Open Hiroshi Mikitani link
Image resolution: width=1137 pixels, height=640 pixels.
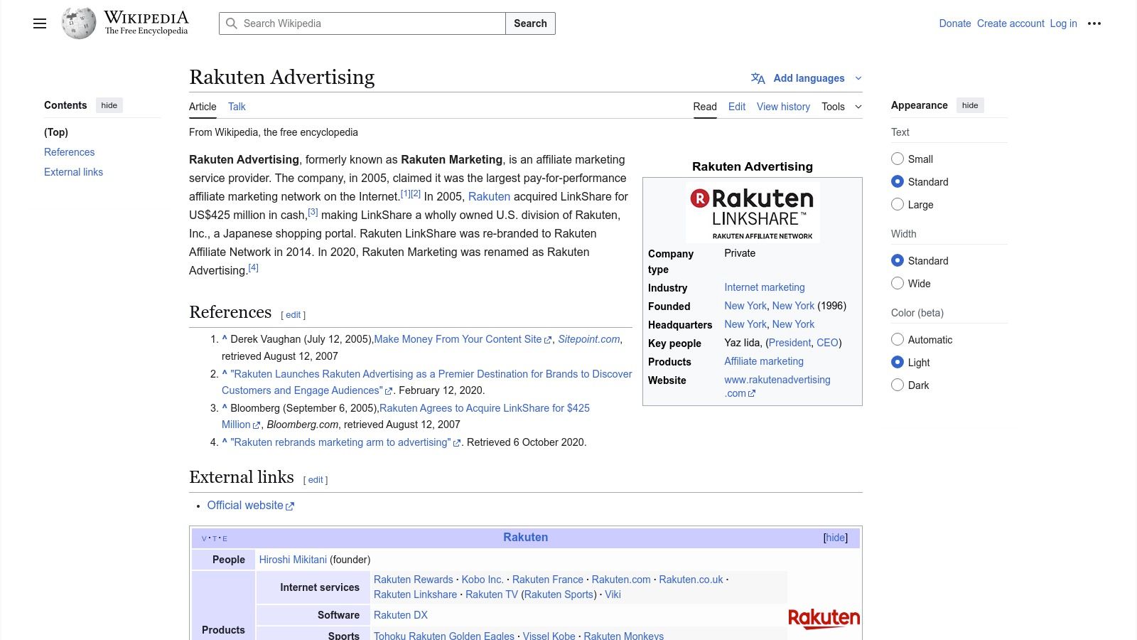pyautogui.click(x=293, y=560)
